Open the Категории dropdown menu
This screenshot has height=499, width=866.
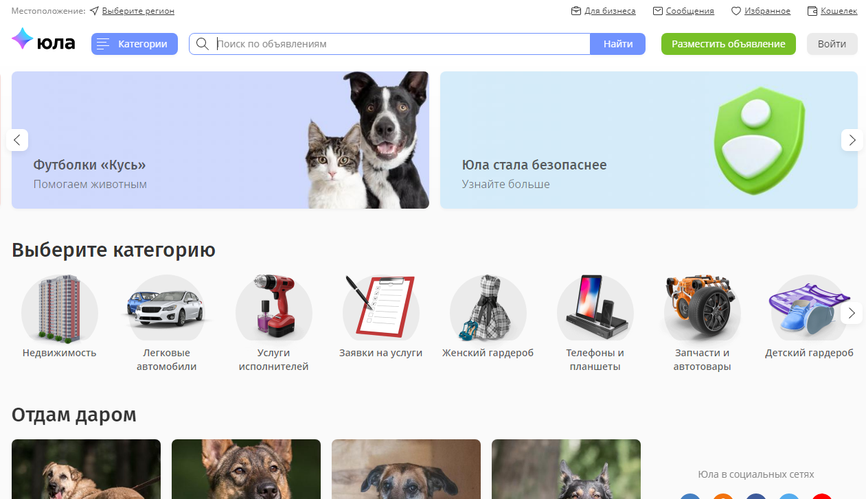(135, 44)
